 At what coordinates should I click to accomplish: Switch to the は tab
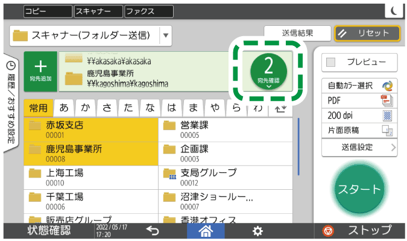click(x=172, y=108)
